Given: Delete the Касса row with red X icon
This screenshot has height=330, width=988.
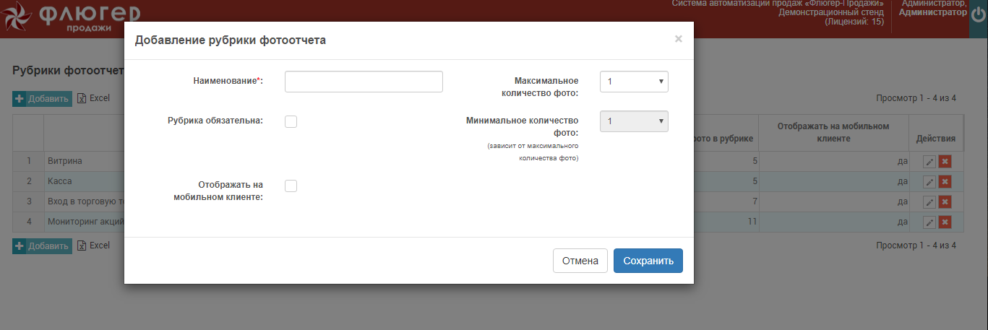Looking at the screenshot, I should coord(944,182).
